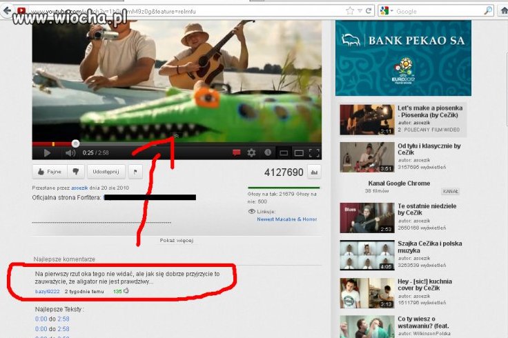Screen dimensions: 508x338
Task: Toggle video annotations speech bubble icon
Action: tap(237, 152)
